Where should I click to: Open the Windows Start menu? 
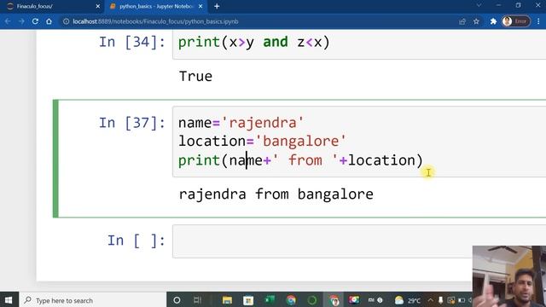pos(9,300)
